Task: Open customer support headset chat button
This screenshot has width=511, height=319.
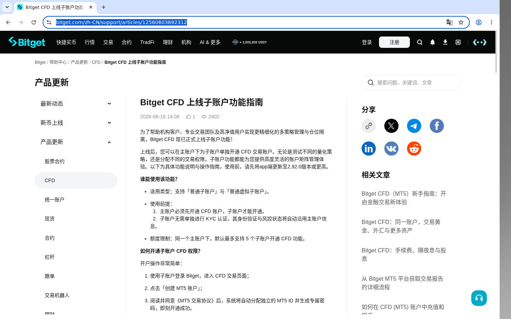Action: click(479, 298)
